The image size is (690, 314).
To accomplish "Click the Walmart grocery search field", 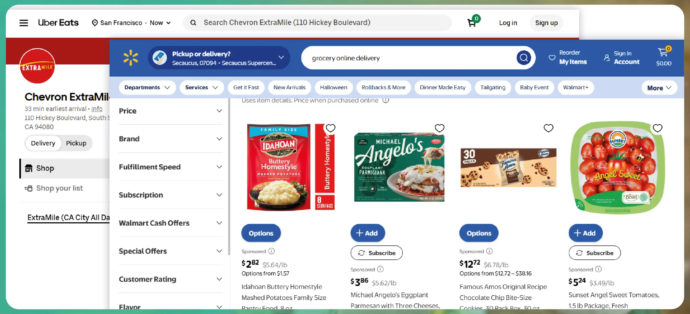I will (x=408, y=58).
